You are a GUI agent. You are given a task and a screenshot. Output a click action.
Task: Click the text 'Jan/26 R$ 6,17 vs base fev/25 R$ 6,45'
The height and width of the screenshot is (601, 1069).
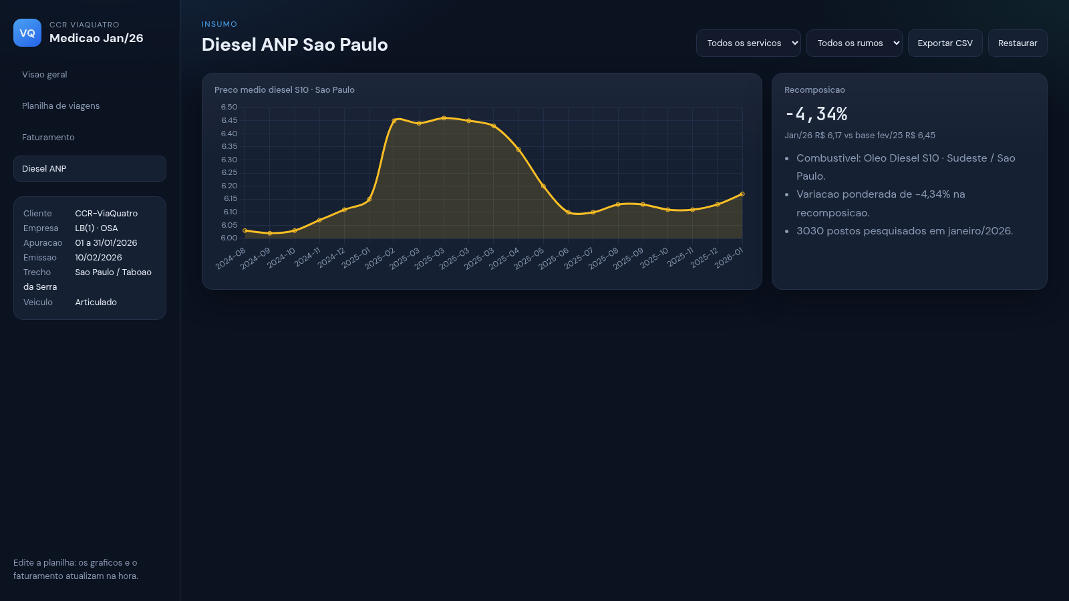tap(860, 136)
